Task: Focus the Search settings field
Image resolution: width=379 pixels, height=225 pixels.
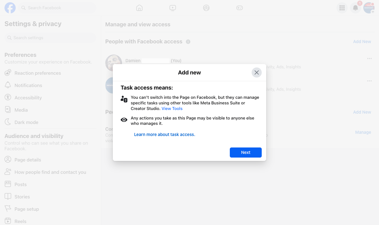Action: pyautogui.click(x=50, y=38)
